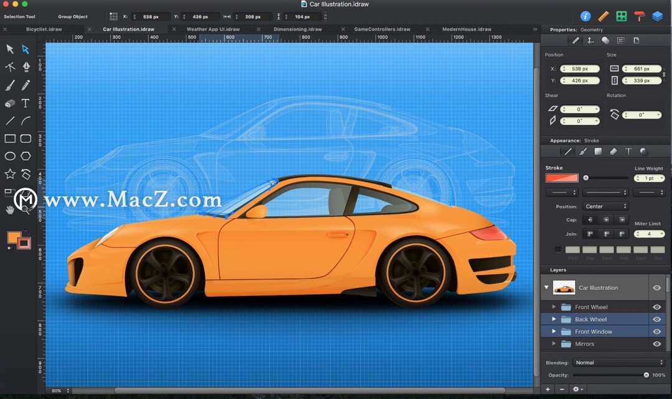Add a new layer with plus button

click(548, 389)
